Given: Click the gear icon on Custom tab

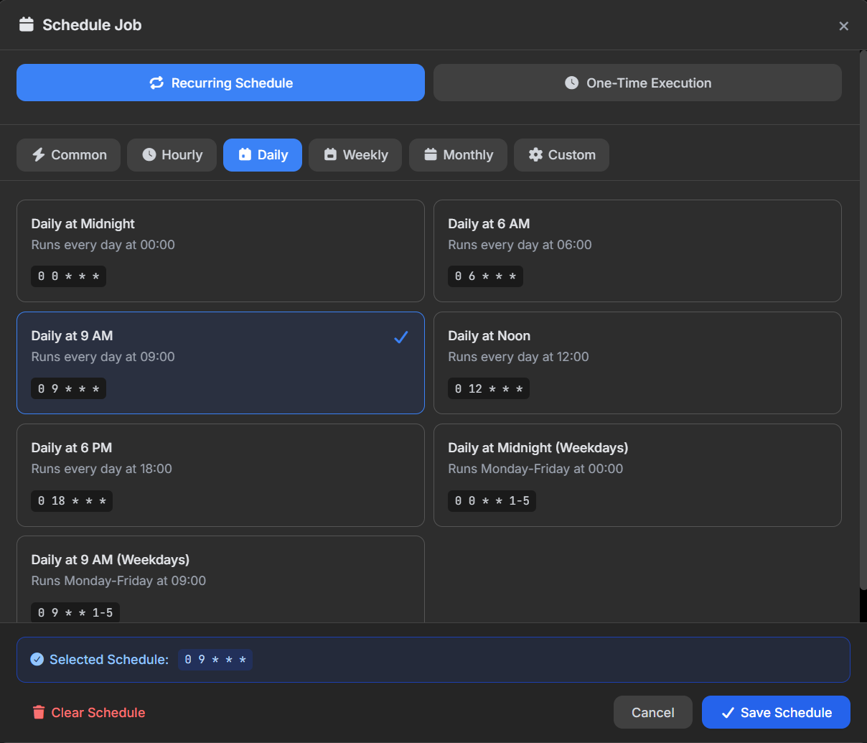Looking at the screenshot, I should (535, 154).
